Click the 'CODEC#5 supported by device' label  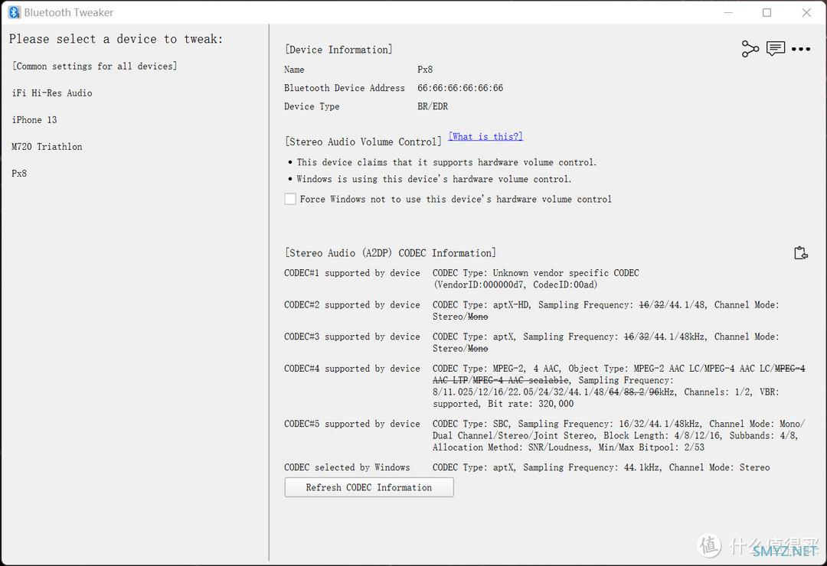point(351,424)
